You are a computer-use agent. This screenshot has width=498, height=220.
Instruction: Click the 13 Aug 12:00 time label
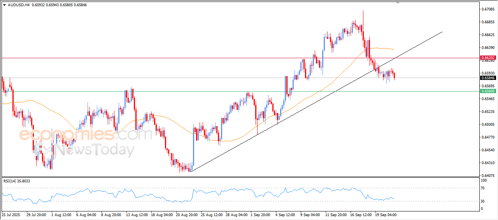click(x=136, y=214)
